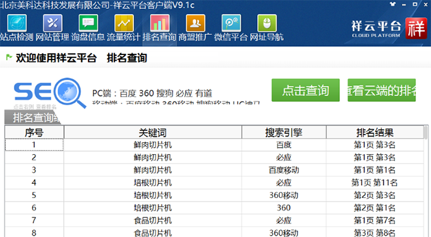Image resolution: width=431 pixels, height=237 pixels.
Task: Click the green 查看云端的排名 button
Action: [382, 90]
